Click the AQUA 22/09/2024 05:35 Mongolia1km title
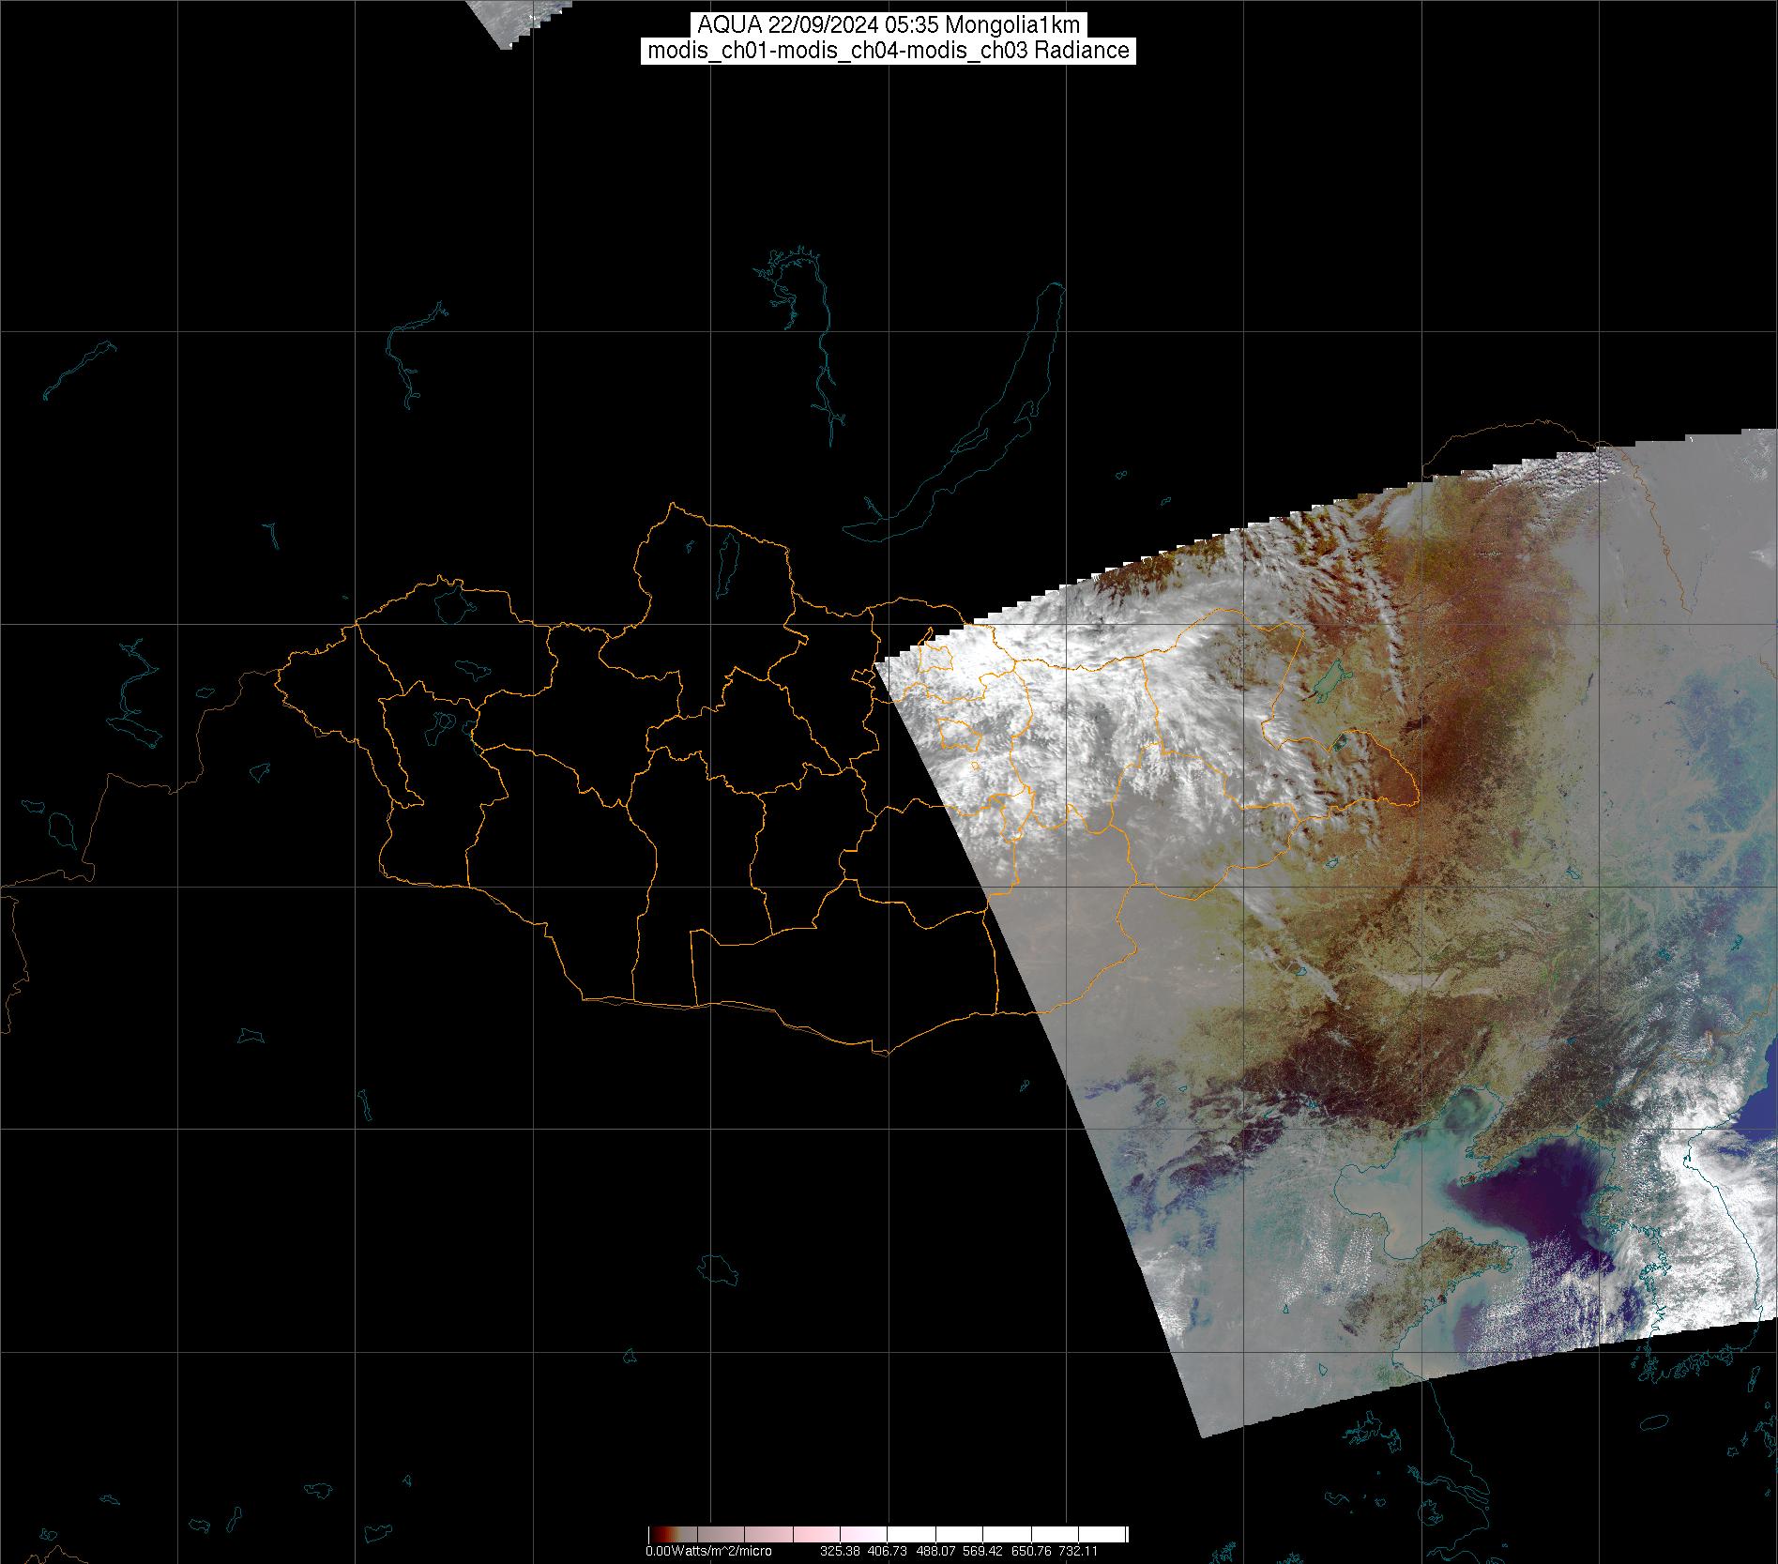This screenshot has width=1778, height=1564. (889, 24)
